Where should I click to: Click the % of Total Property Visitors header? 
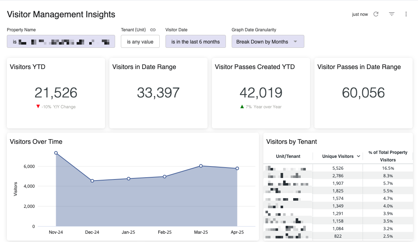[388, 156]
